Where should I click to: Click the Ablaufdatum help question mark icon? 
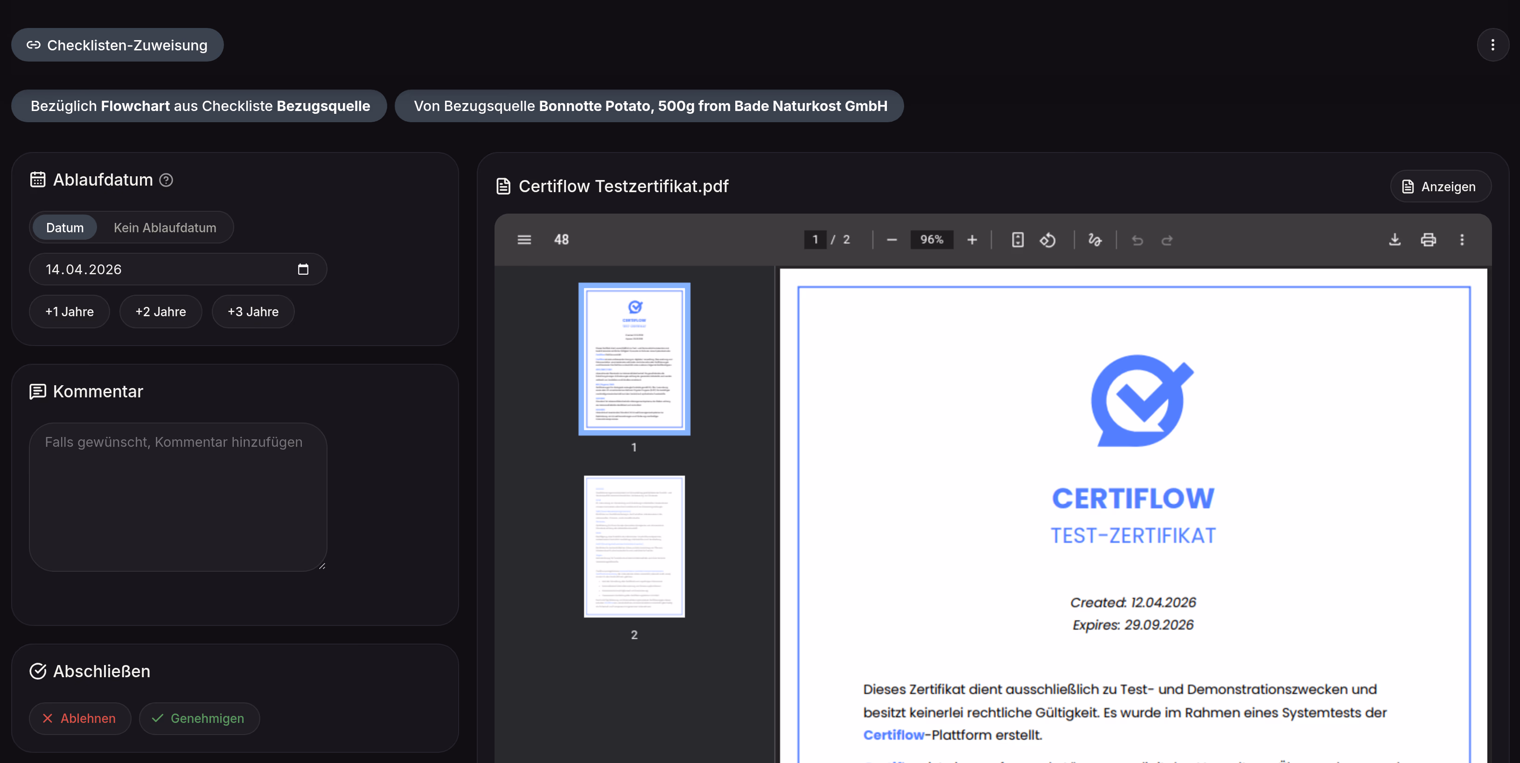click(x=167, y=180)
